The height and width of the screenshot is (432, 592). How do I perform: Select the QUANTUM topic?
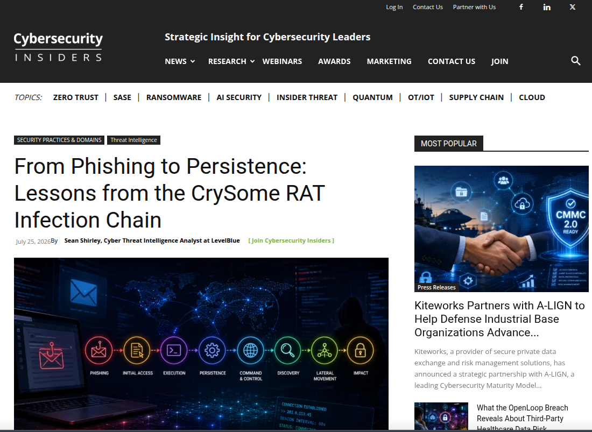coord(372,97)
